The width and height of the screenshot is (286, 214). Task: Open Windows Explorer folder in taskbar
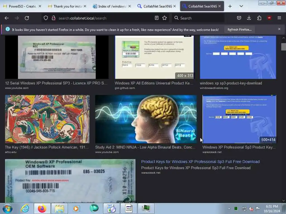[59, 208]
